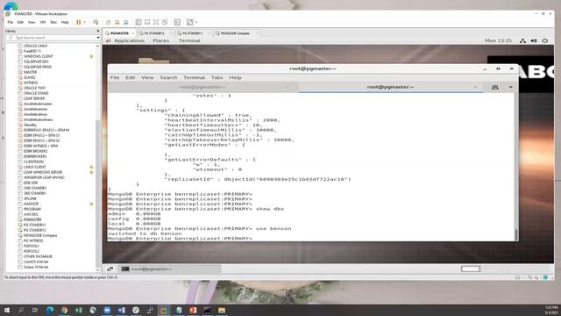Open Microsoft Edge from the taskbar
561x316 pixels.
tap(49, 310)
